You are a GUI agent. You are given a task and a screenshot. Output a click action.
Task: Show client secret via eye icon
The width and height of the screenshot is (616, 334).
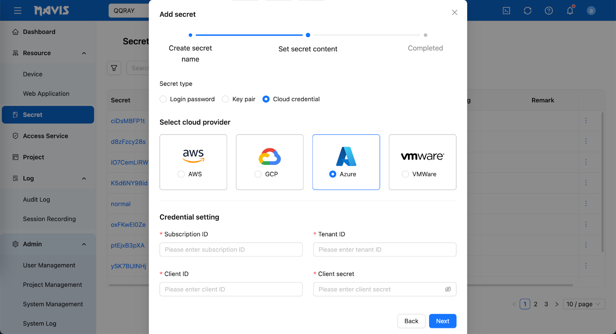(448, 289)
